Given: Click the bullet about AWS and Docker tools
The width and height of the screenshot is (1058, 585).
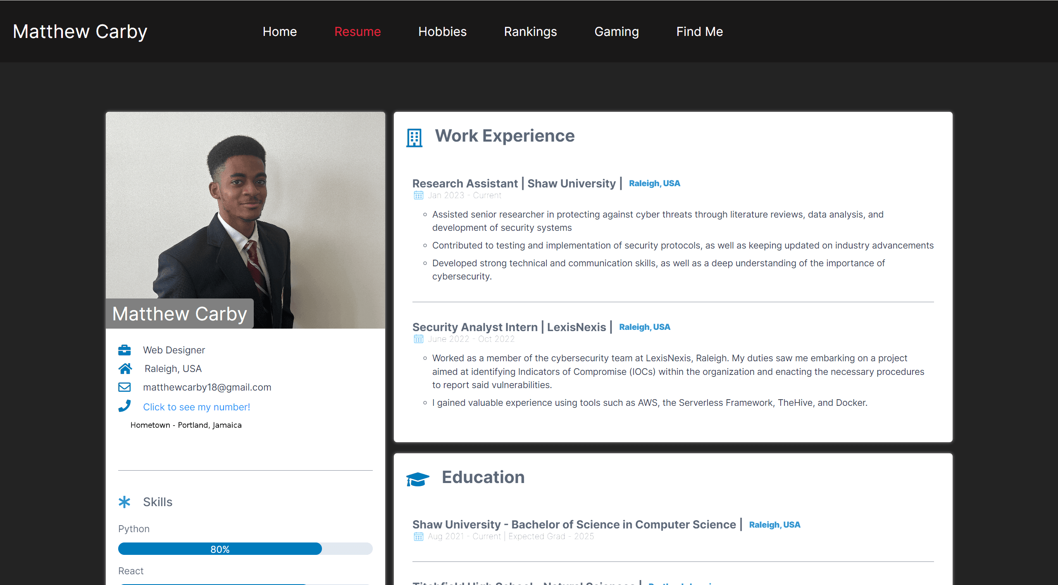Looking at the screenshot, I should click(650, 403).
